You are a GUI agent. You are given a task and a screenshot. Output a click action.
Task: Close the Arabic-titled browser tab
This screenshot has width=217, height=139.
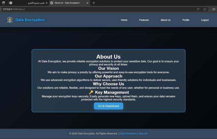(x=46, y=3)
